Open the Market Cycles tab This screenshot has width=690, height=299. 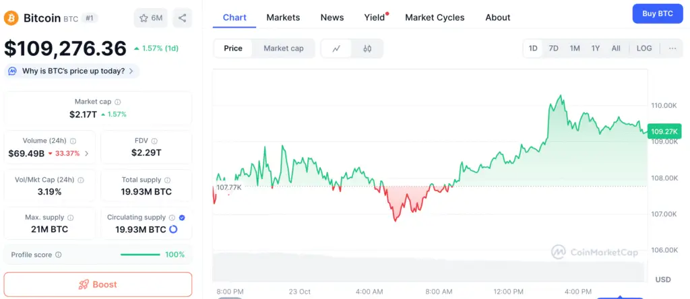point(435,18)
